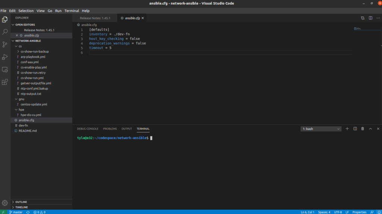Open arp-playbook.yml in the explorer

[x=33, y=57]
